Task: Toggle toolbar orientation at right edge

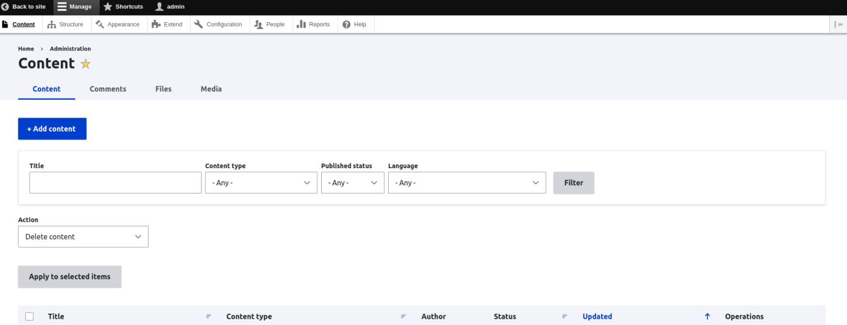Action: click(838, 25)
